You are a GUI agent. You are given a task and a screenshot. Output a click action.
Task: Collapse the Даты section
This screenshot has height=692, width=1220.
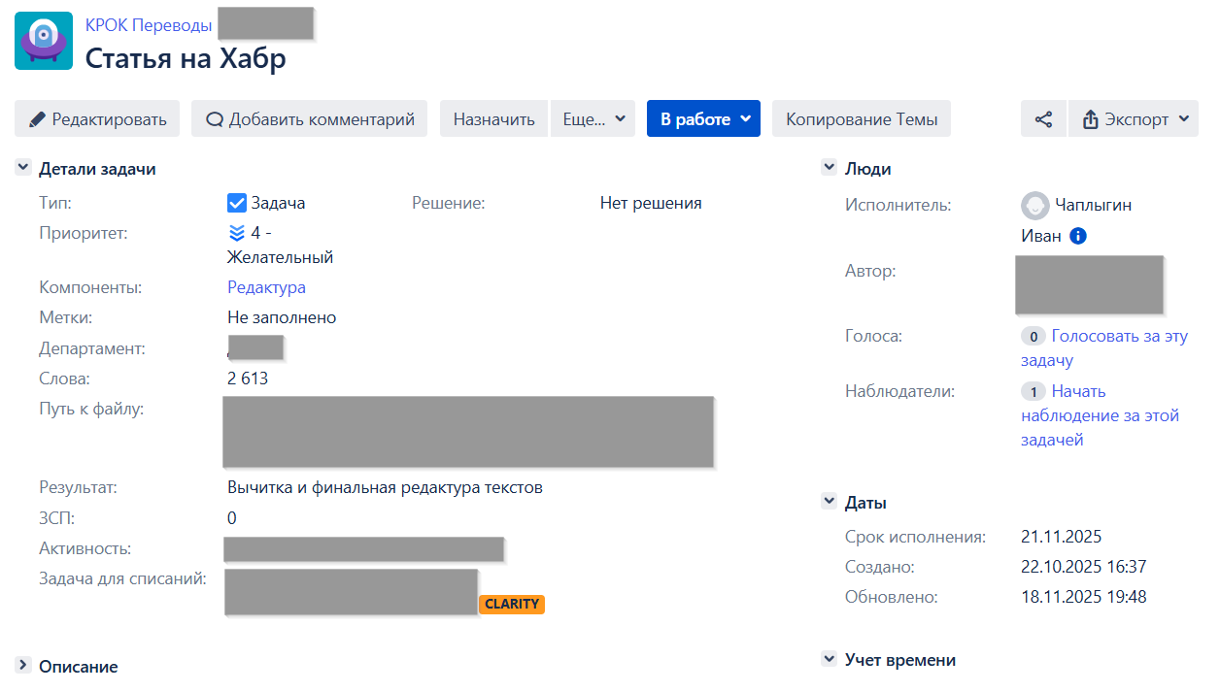point(829,502)
